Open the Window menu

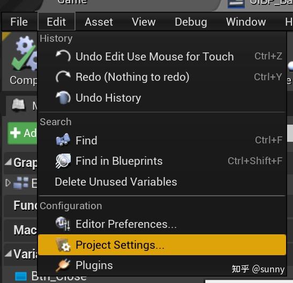[246, 22]
